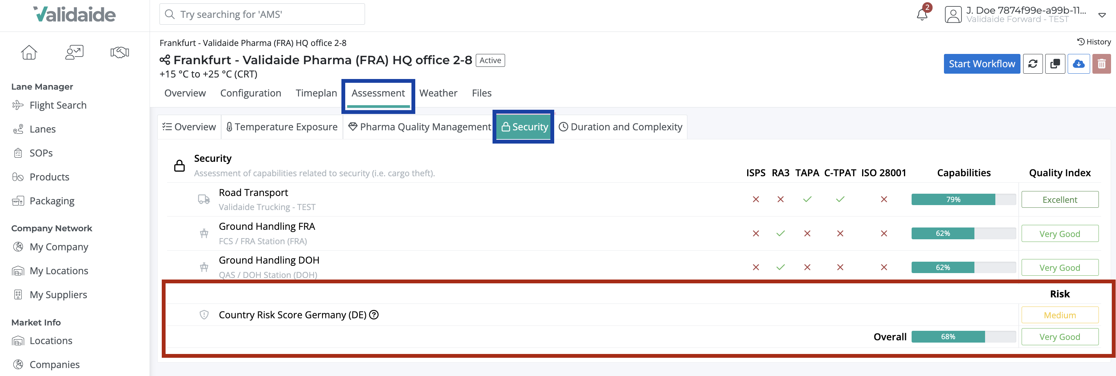The image size is (1116, 376).
Task: Select the assessment Overview sub-tab
Action: click(189, 126)
